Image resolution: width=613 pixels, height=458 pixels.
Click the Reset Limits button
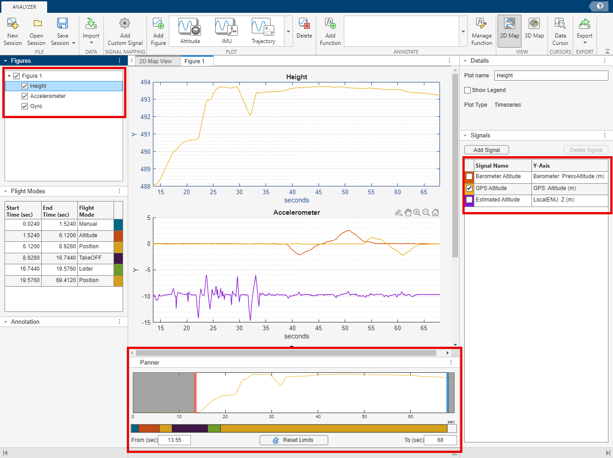(x=294, y=440)
